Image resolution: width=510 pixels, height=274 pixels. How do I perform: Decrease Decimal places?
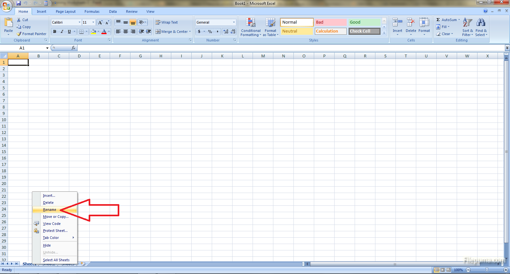pyautogui.click(x=233, y=32)
